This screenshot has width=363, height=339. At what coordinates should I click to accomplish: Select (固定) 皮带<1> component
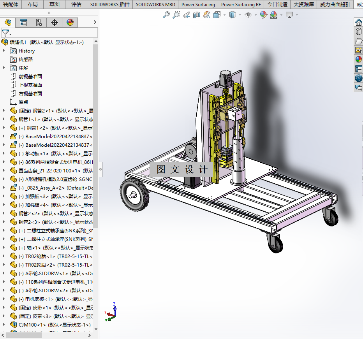tap(56, 308)
